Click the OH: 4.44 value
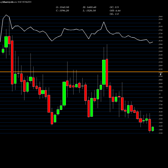The height and width of the screenshot is (168, 168). pyautogui.click(x=115, y=11)
